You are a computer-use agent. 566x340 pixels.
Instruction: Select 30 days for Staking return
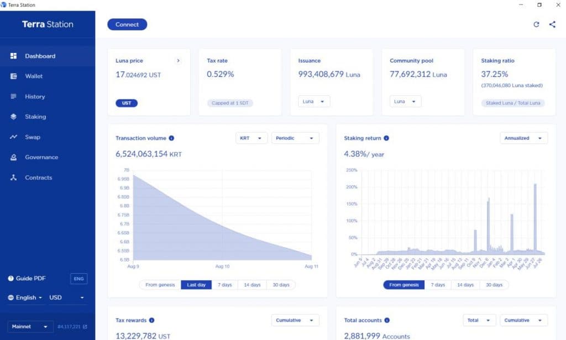(494, 285)
